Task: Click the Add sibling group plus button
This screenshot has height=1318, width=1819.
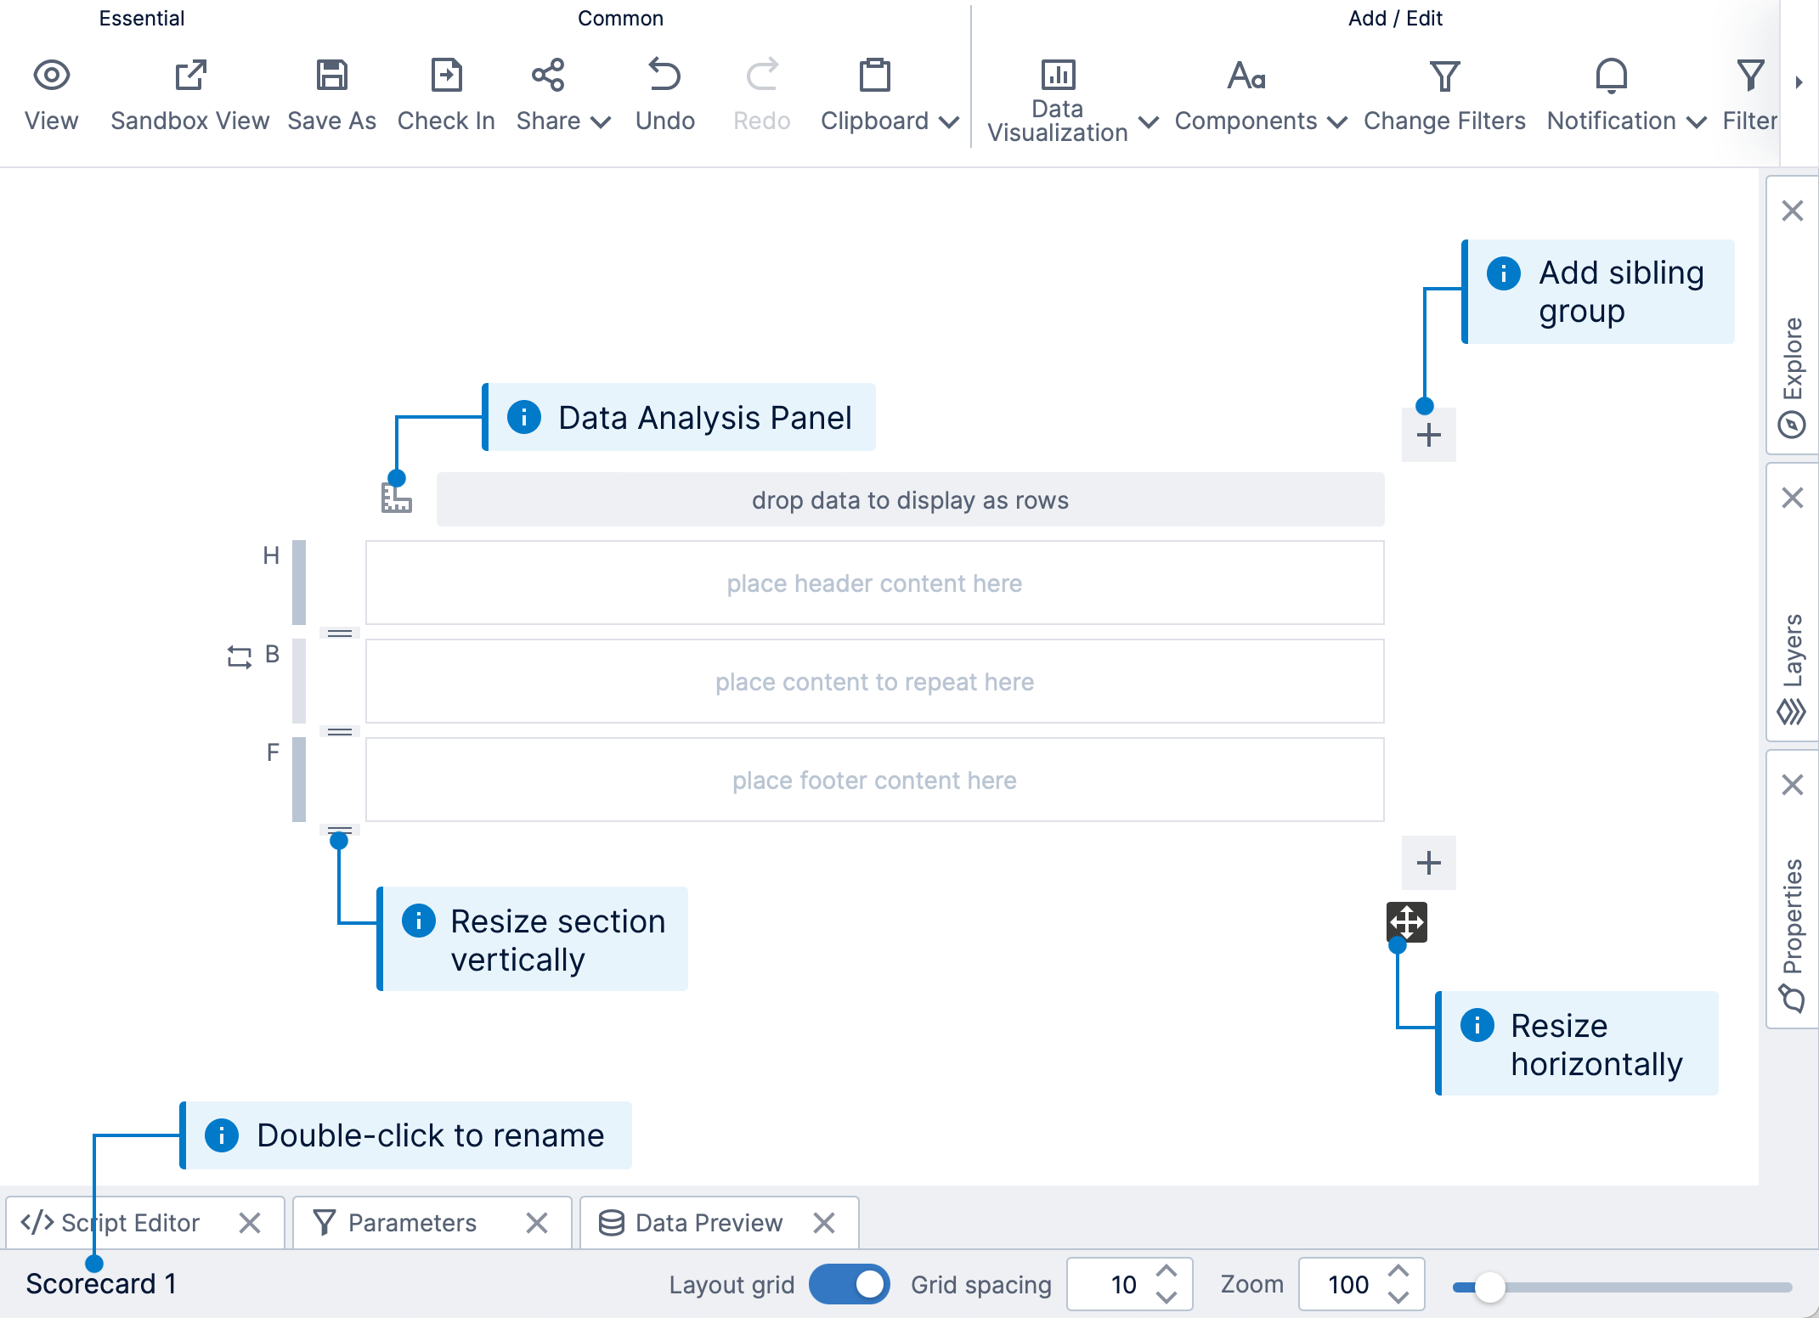Action: [1427, 434]
